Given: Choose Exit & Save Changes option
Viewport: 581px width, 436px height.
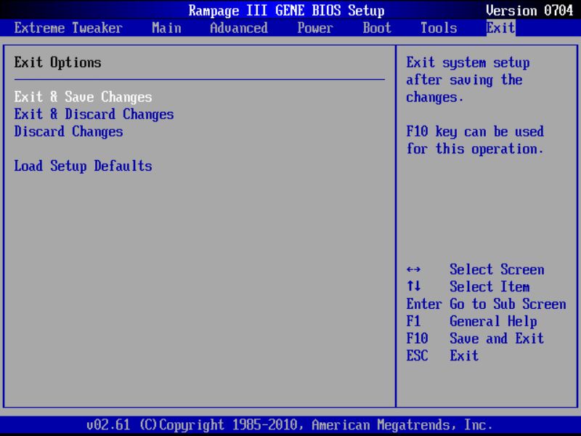Looking at the screenshot, I should (83, 97).
